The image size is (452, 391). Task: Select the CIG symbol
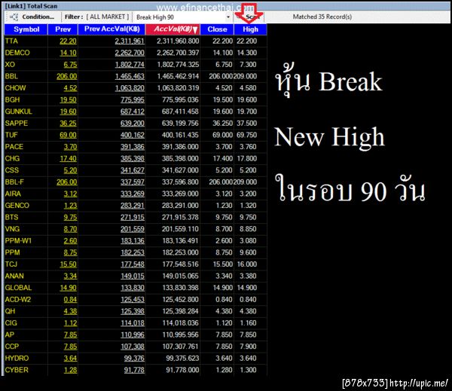coord(11,323)
